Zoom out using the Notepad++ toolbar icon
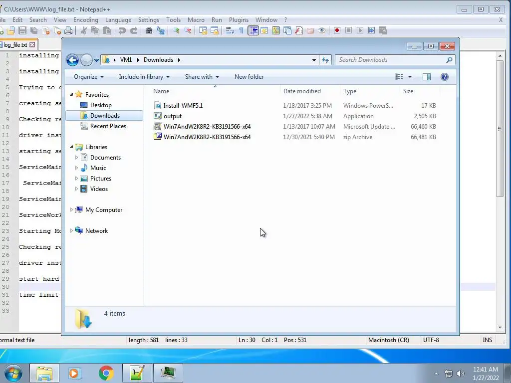This screenshot has height=383, width=511. point(188,30)
